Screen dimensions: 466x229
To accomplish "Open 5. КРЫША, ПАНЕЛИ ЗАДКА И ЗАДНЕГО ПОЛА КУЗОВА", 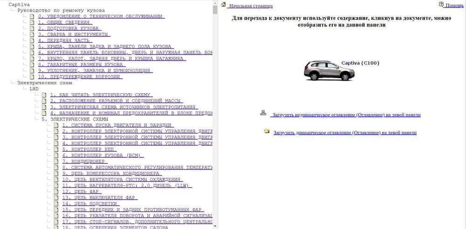I will click(x=106, y=47).
